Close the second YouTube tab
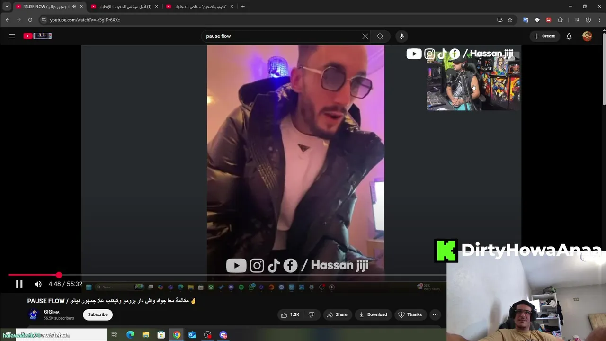The image size is (606, 341). tap(156, 6)
